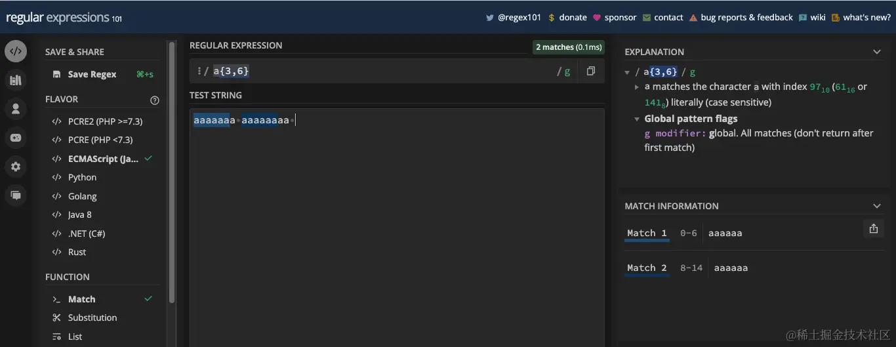Screen dimensions: 896x347
Task: Collapse the Match Information panel chevron
Action: pyautogui.click(x=877, y=206)
